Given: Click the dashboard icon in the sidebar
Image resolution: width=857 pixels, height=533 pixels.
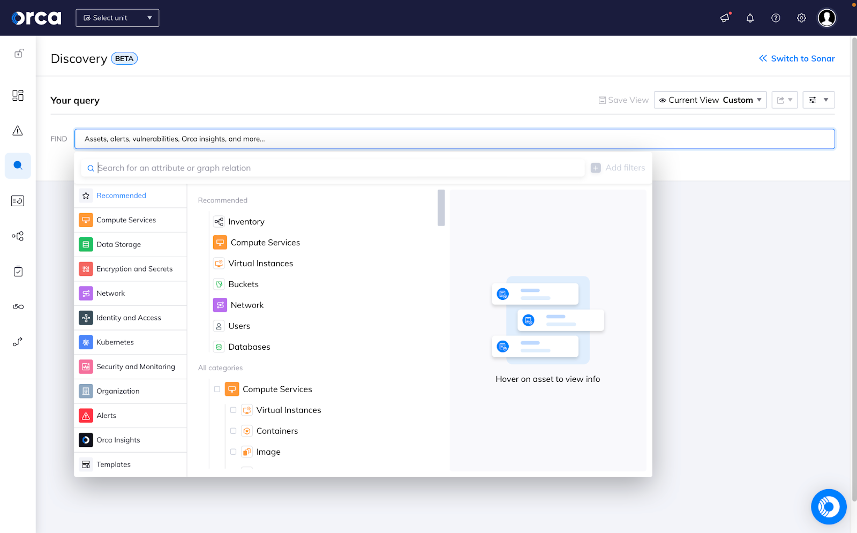Looking at the screenshot, I should pos(18,95).
